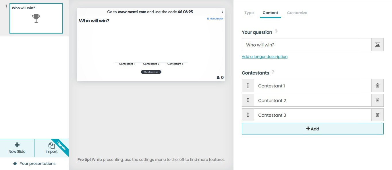Click the help icon next to Contestants
The height and width of the screenshot is (170, 392).
pyautogui.click(x=273, y=72)
